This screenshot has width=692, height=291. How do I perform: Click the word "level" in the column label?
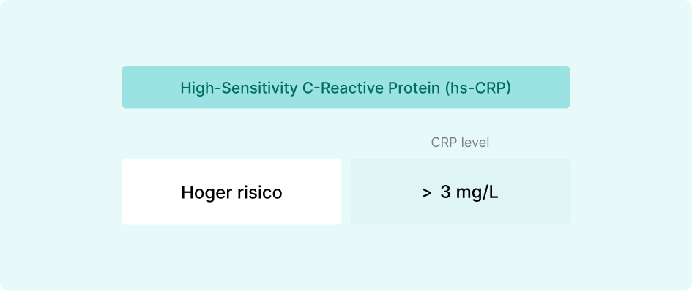pyautogui.click(x=474, y=143)
